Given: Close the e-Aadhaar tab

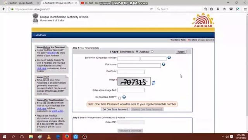Looking at the screenshot, I should (x=76, y=3).
